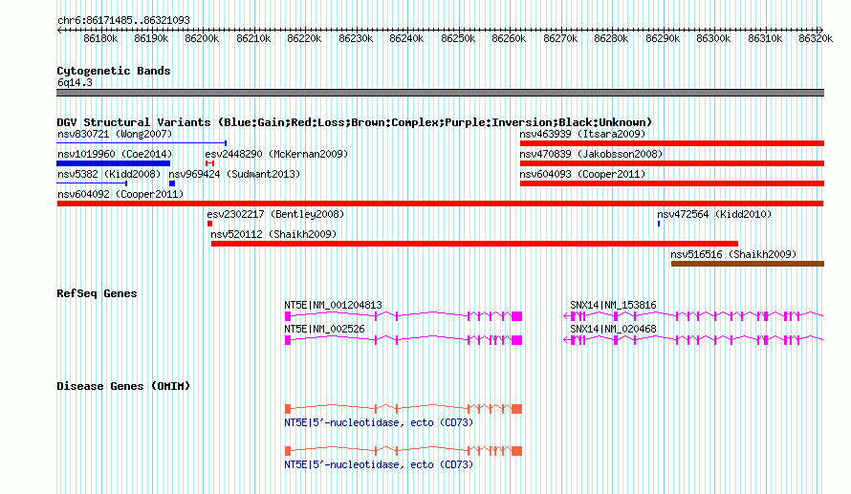The image size is (851, 494).
Task: Select the small red esv2302217 loss square
Action: (x=210, y=224)
